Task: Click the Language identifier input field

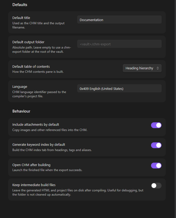Action: coord(119,88)
